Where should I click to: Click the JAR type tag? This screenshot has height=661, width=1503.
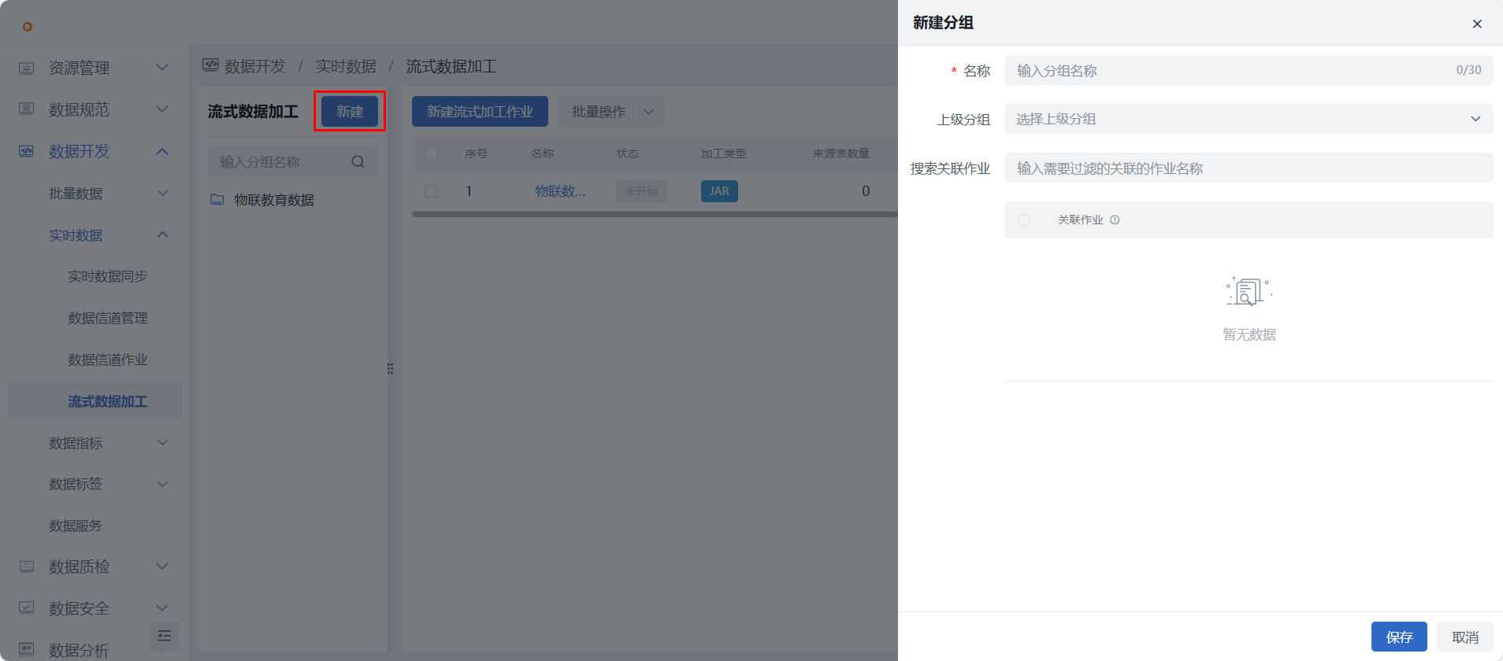coord(719,191)
